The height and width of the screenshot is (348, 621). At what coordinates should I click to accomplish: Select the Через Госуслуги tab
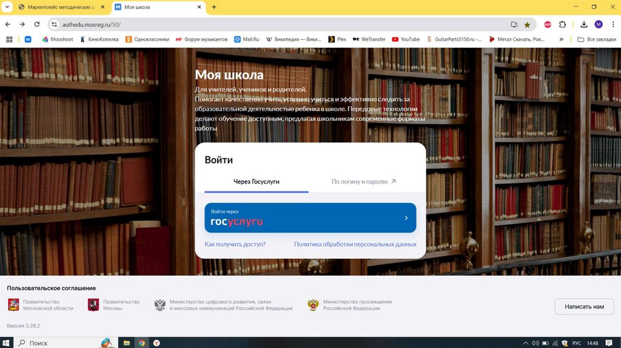point(257,182)
